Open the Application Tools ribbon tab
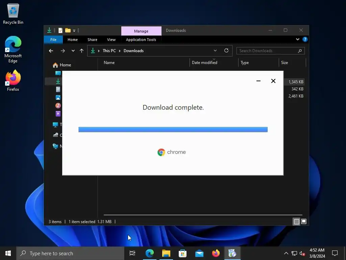Viewport: 346px width, 260px height. (x=141, y=40)
